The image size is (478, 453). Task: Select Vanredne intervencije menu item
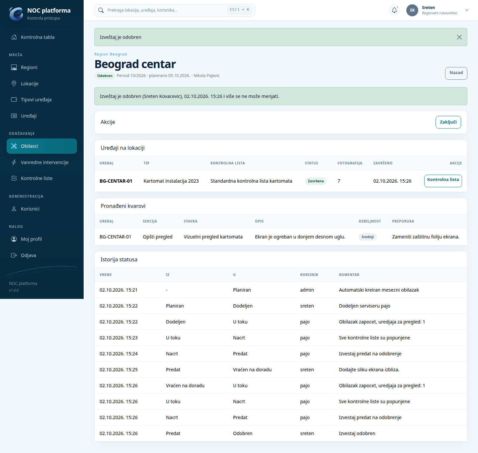click(x=42, y=162)
